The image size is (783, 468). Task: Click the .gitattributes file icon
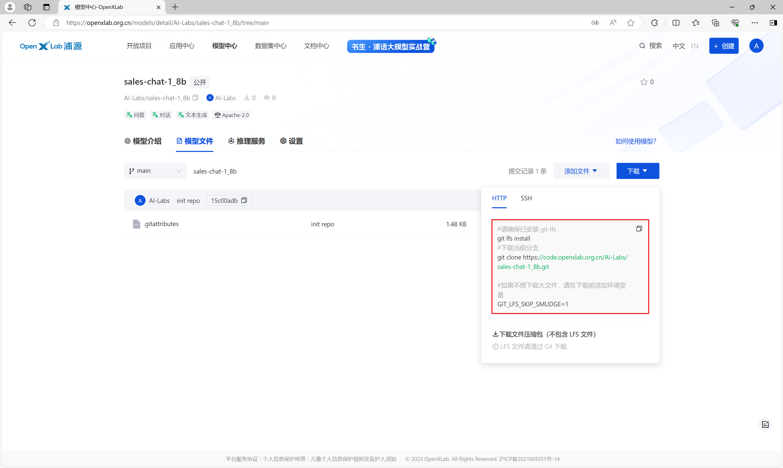pos(137,224)
